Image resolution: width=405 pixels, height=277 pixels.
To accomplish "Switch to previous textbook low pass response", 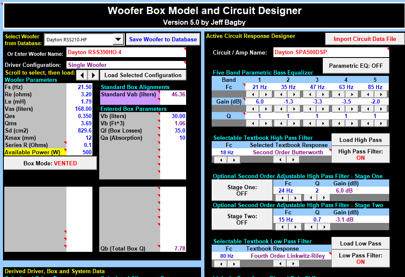I will click(x=280, y=263).
